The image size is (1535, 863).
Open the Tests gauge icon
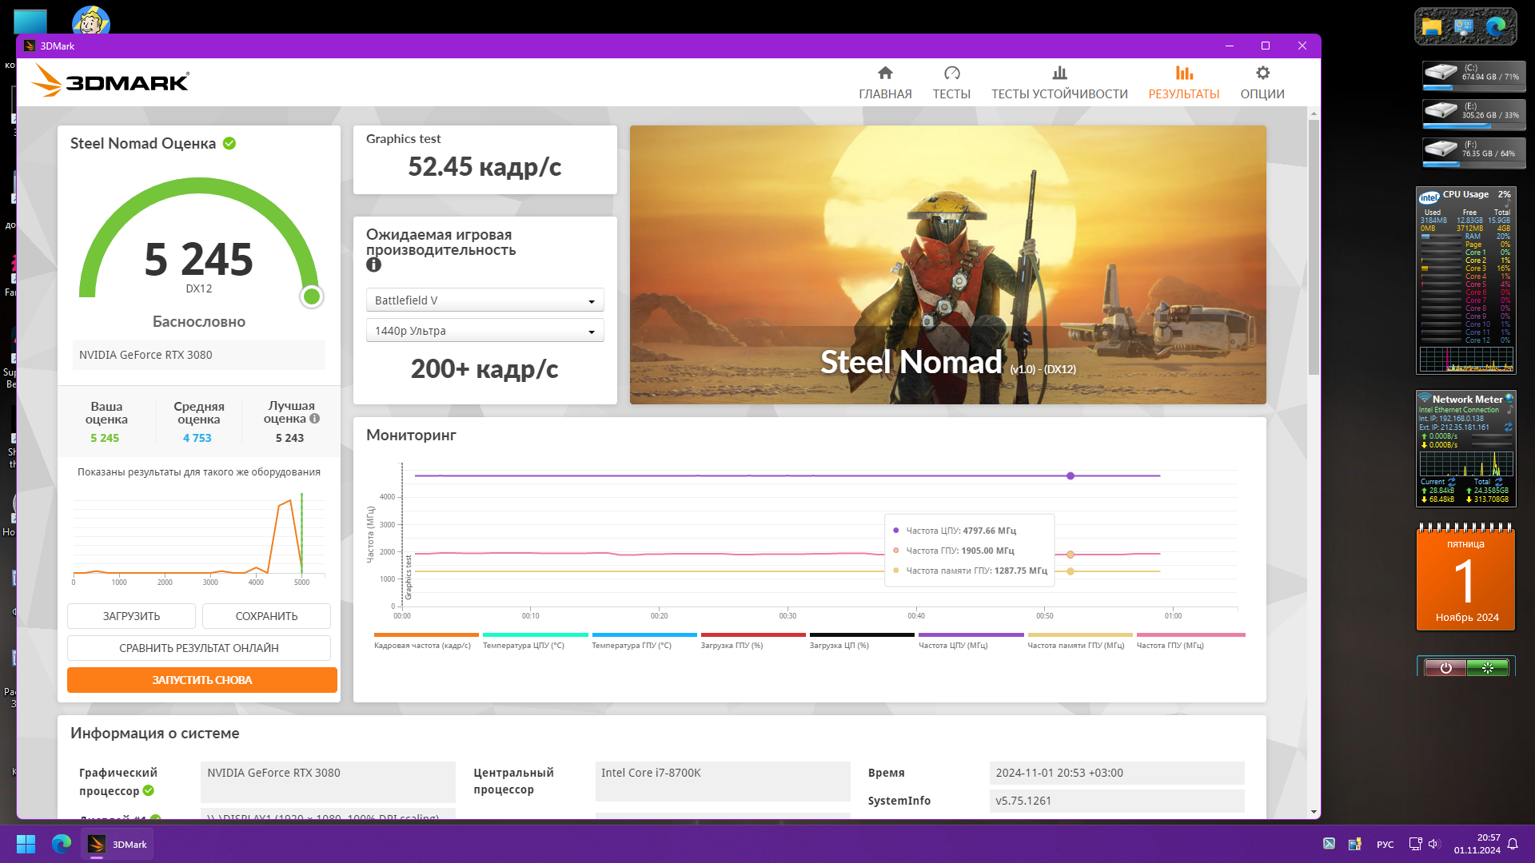coord(951,73)
